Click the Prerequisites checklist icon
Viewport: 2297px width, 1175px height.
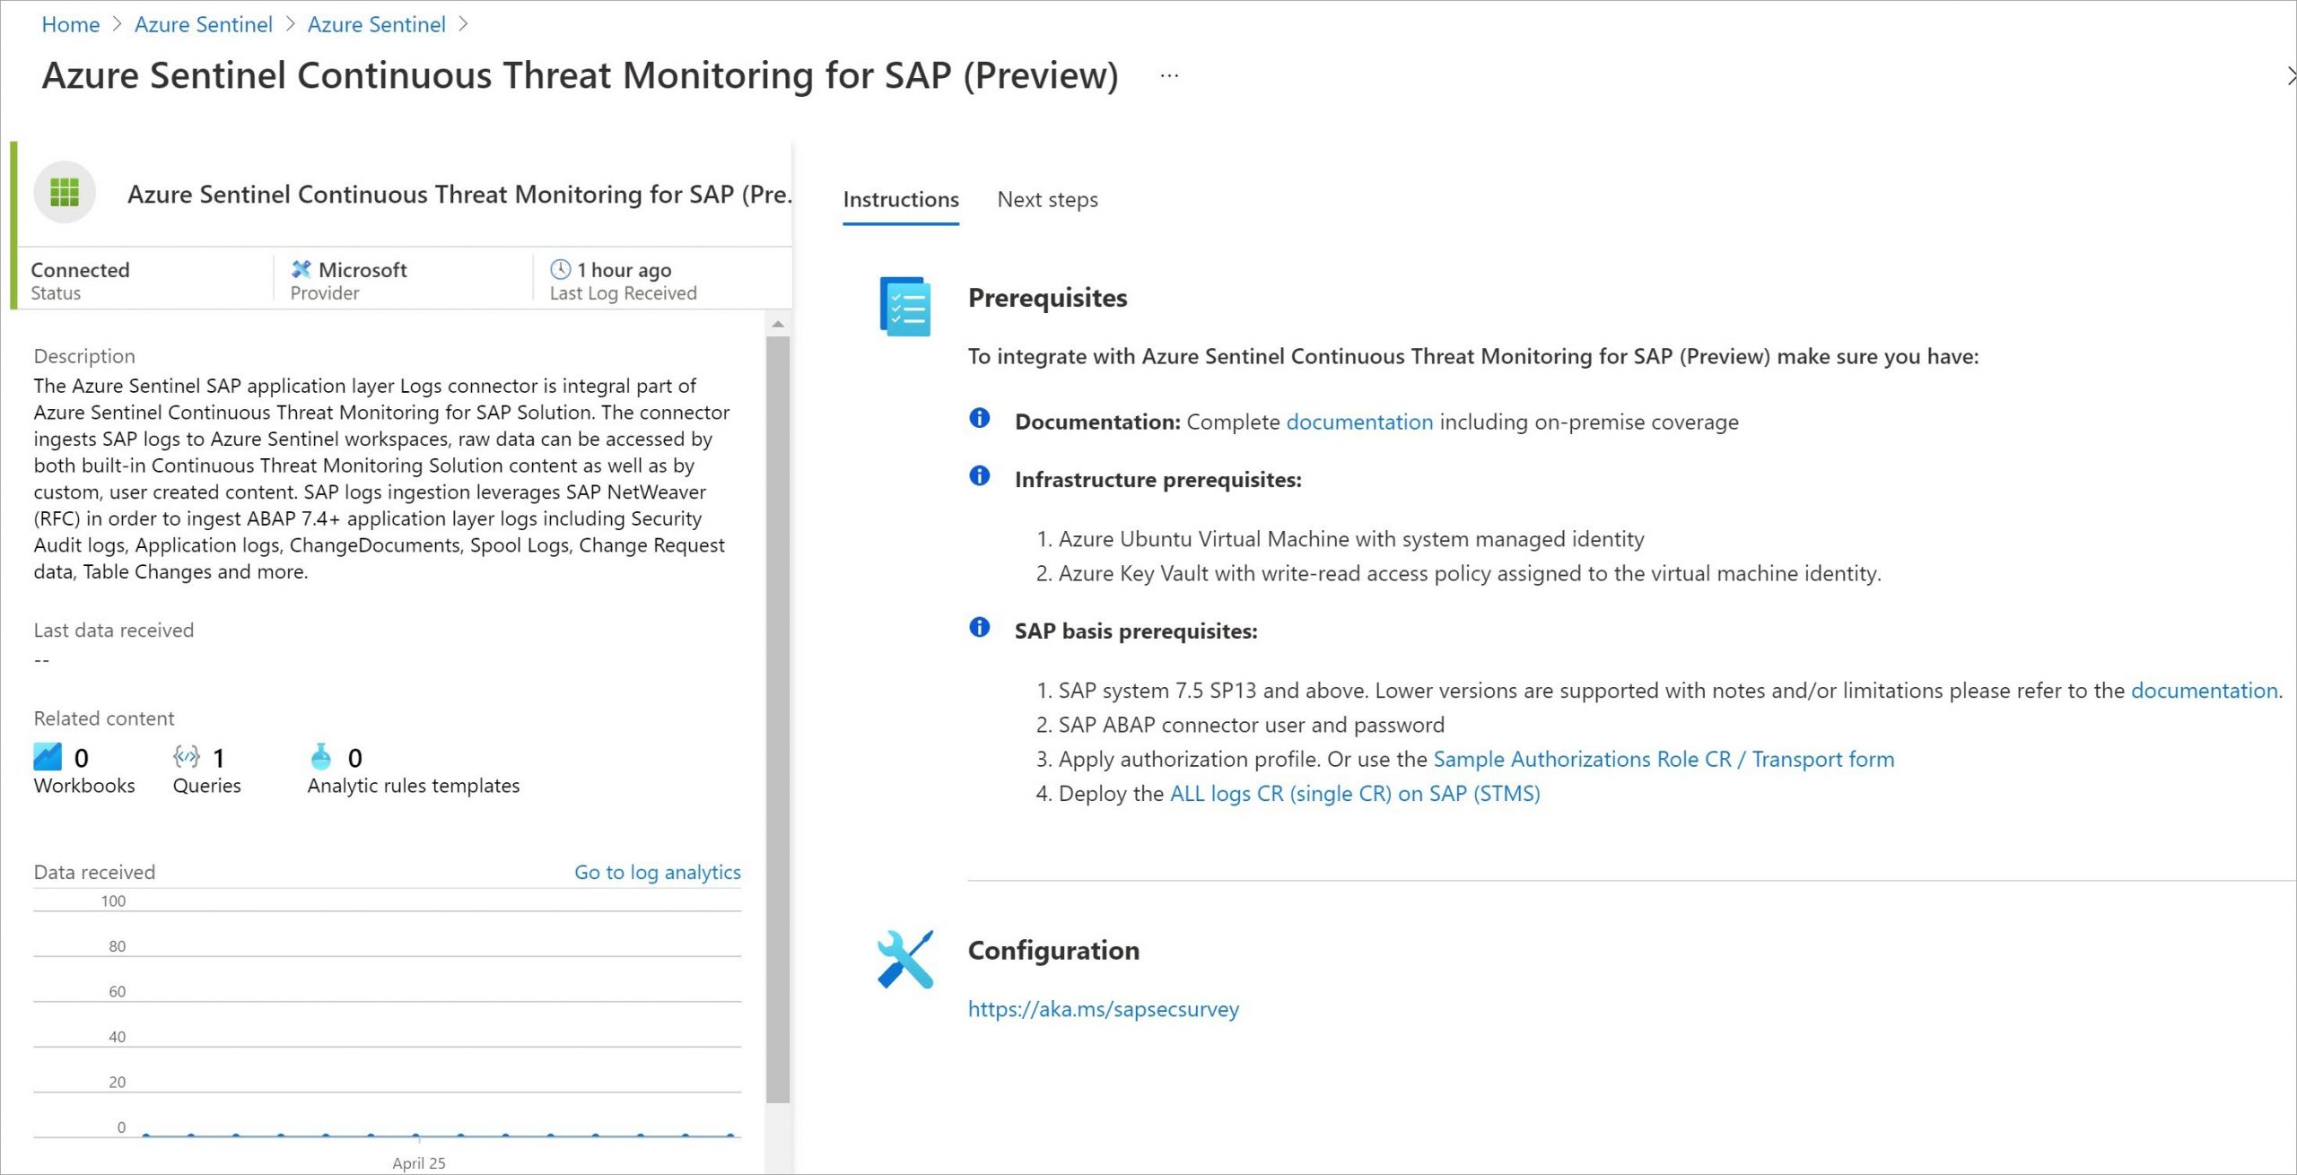(905, 307)
